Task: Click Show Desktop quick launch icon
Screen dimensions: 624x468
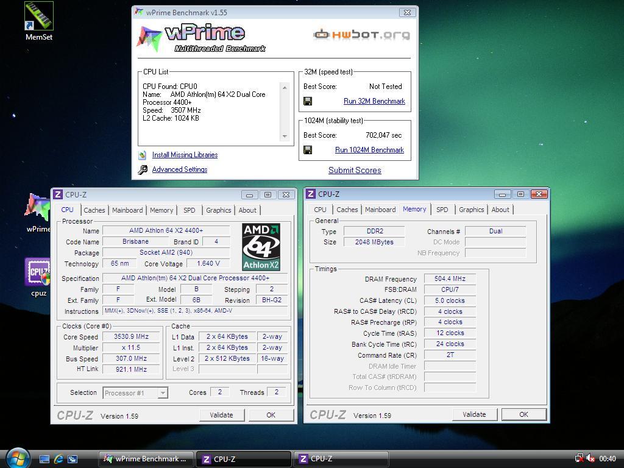Action: [44, 459]
